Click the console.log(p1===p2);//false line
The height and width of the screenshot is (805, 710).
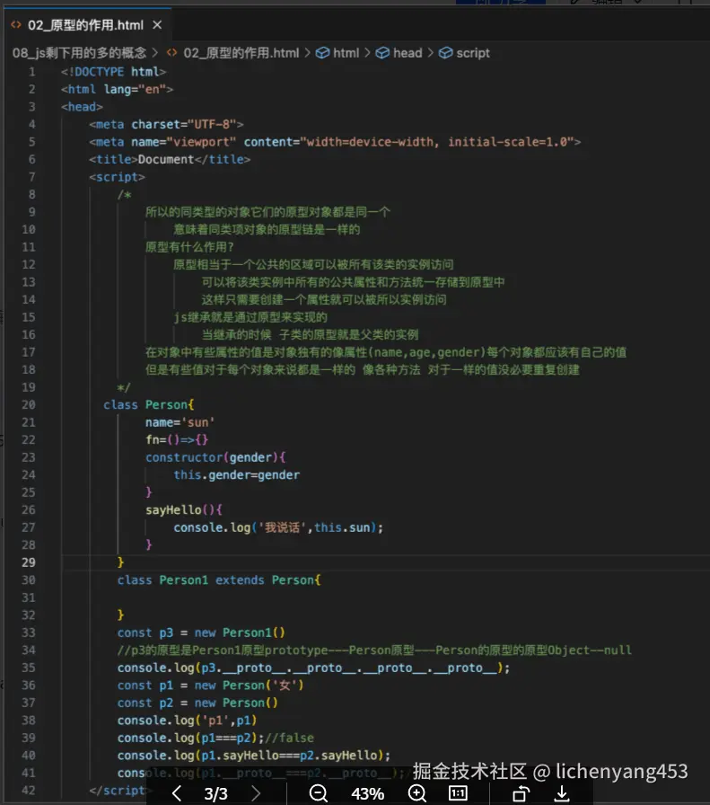pyautogui.click(x=215, y=738)
